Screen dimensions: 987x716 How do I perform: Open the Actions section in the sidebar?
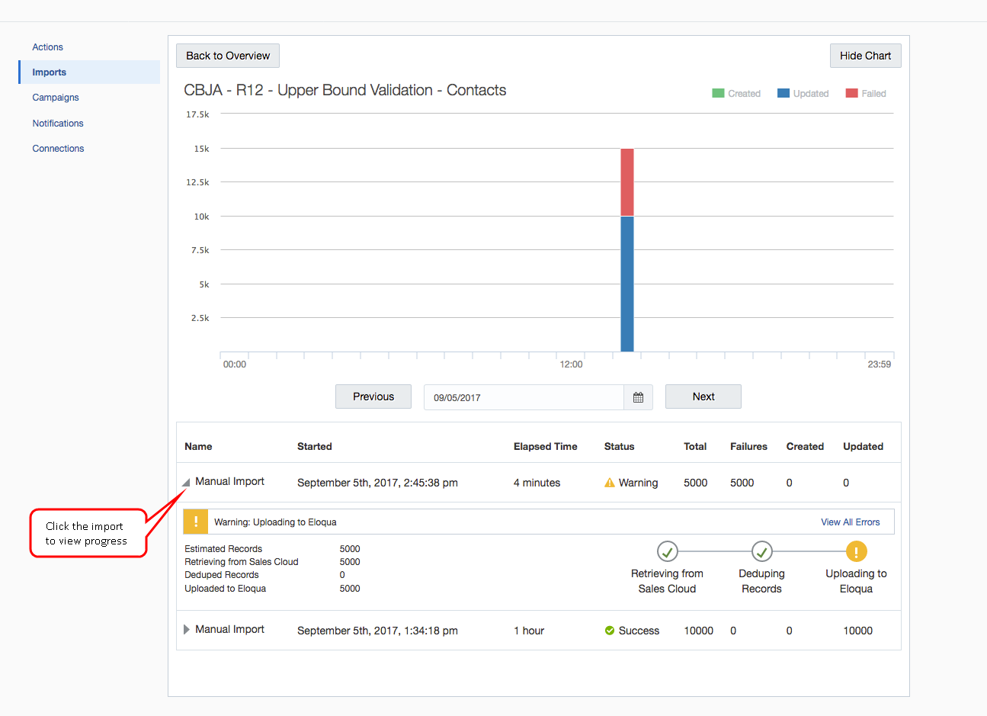click(x=47, y=47)
